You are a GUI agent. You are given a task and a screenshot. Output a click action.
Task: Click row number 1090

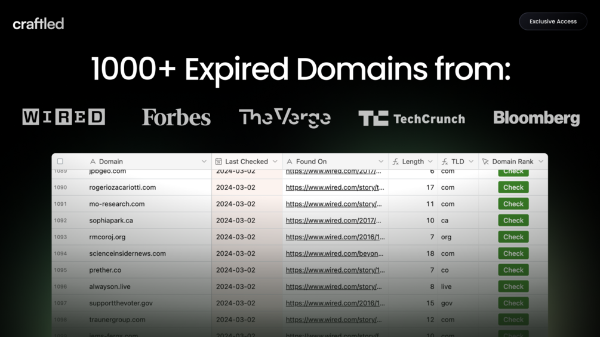(x=60, y=187)
